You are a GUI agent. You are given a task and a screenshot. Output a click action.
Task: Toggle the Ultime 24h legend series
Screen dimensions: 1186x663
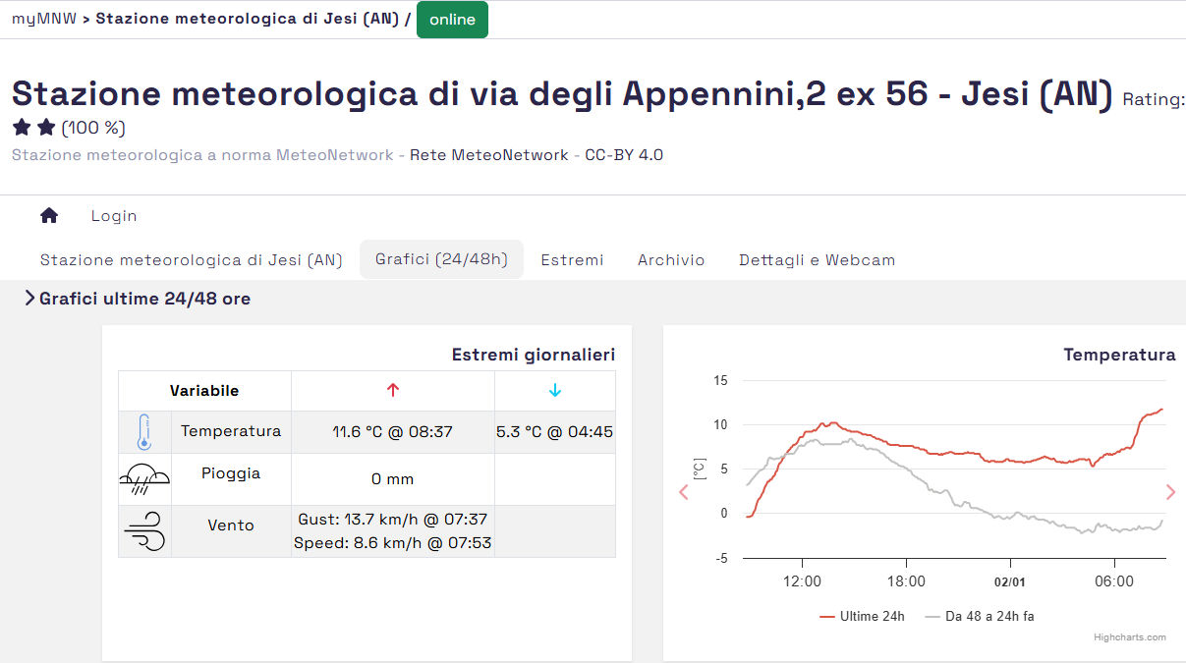pyautogui.click(x=862, y=617)
